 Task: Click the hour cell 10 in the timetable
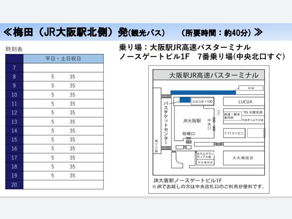click(x=14, y=95)
